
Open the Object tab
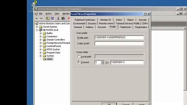pos(130,20)
